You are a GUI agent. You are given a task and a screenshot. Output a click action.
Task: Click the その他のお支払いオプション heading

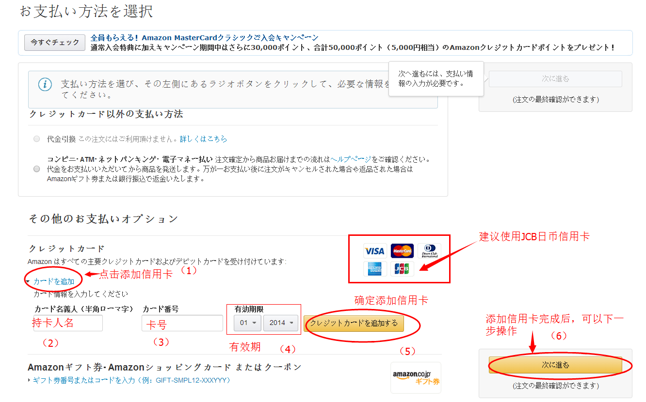coord(103,219)
